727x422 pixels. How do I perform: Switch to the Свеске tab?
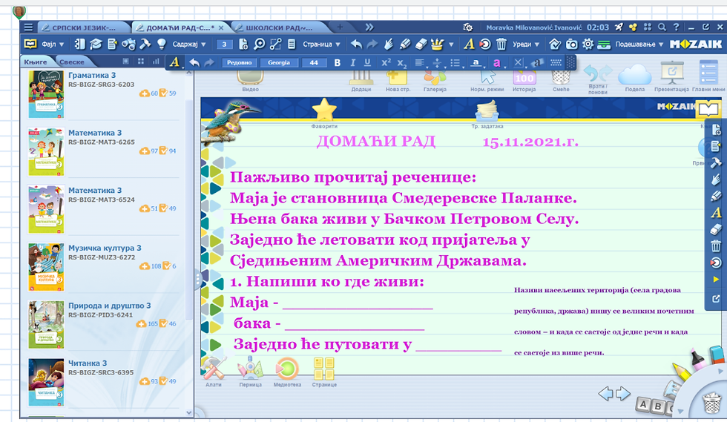pos(72,62)
